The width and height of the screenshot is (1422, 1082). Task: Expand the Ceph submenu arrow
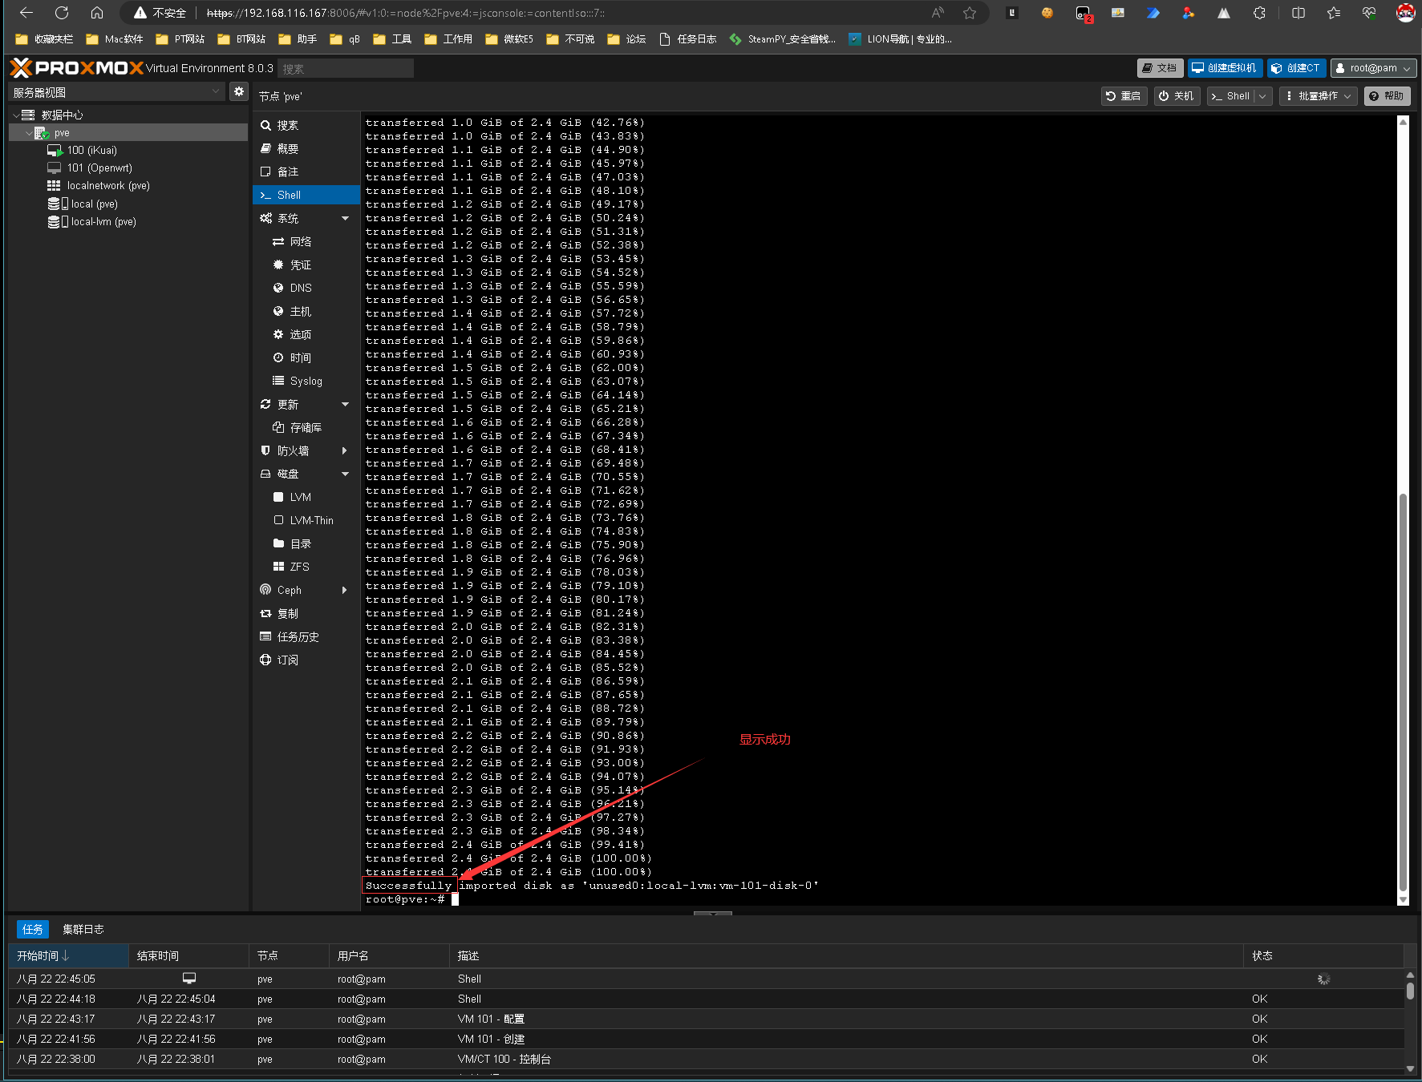click(x=345, y=591)
